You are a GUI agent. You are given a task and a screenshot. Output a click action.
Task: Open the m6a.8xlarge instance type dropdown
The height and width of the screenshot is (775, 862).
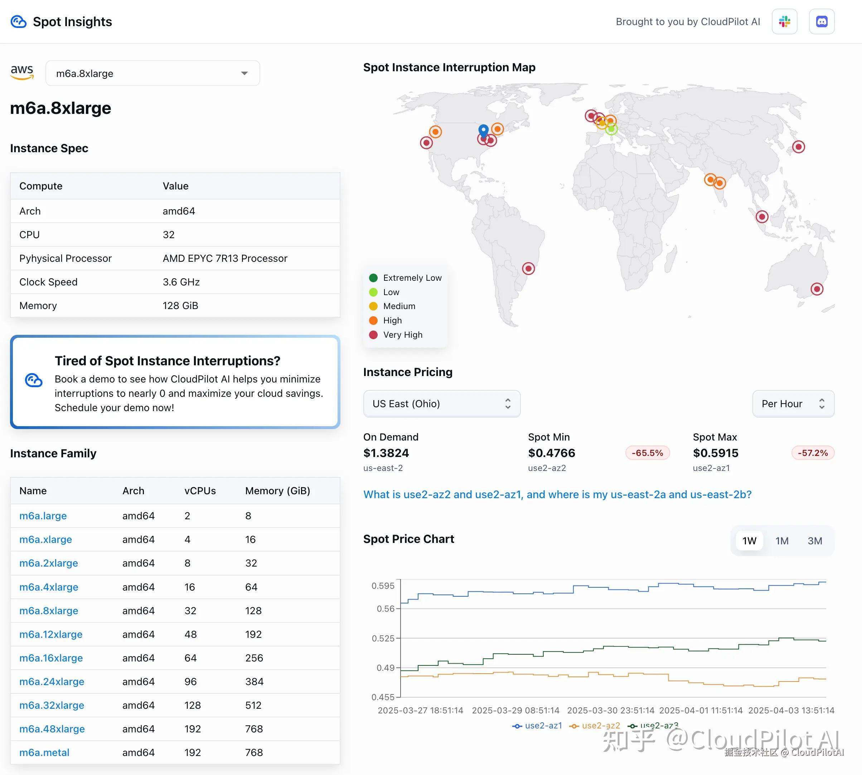[x=152, y=73]
